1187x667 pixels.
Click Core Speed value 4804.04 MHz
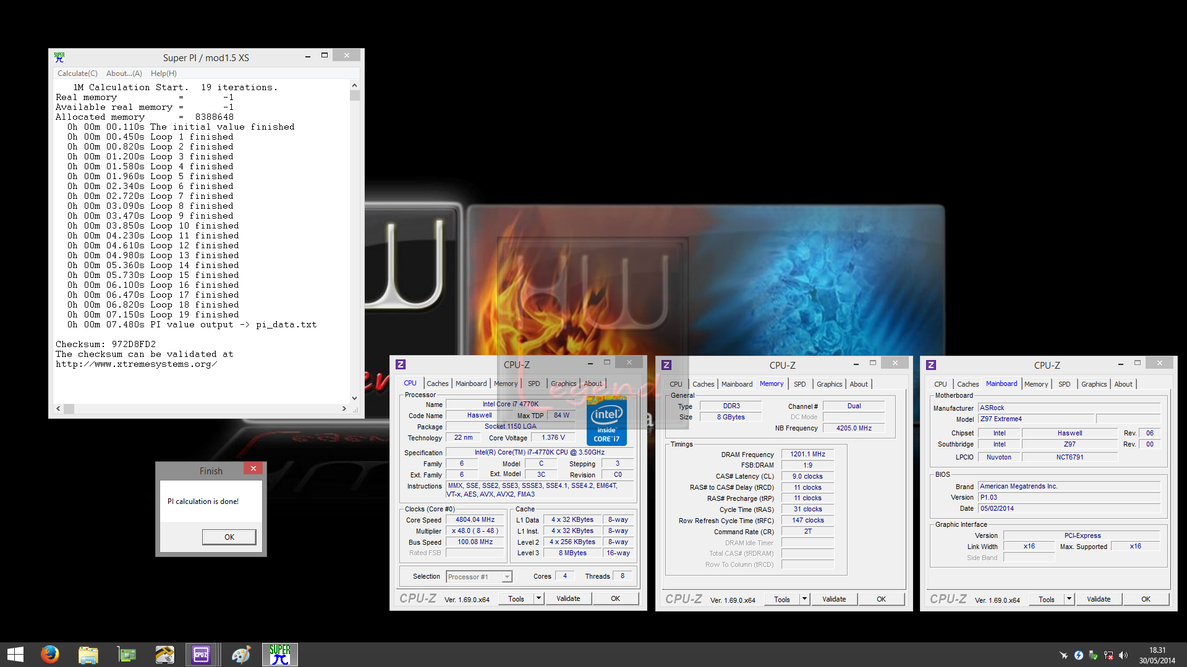475,520
